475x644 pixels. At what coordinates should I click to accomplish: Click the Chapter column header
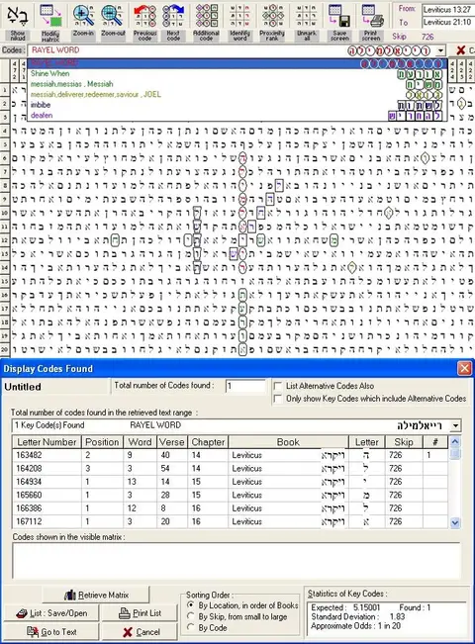pos(208,442)
